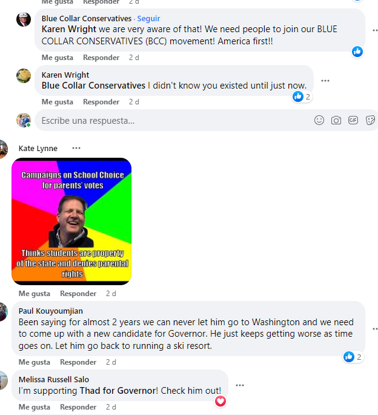Focus the Escribe una respuesta field
The width and height of the screenshot is (378, 415).
tap(174, 121)
